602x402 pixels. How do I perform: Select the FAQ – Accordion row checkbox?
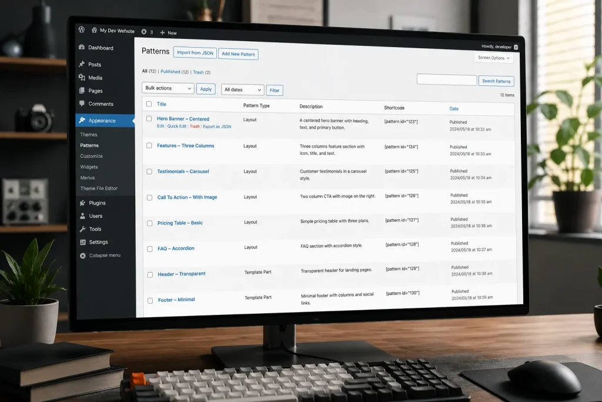(x=150, y=249)
